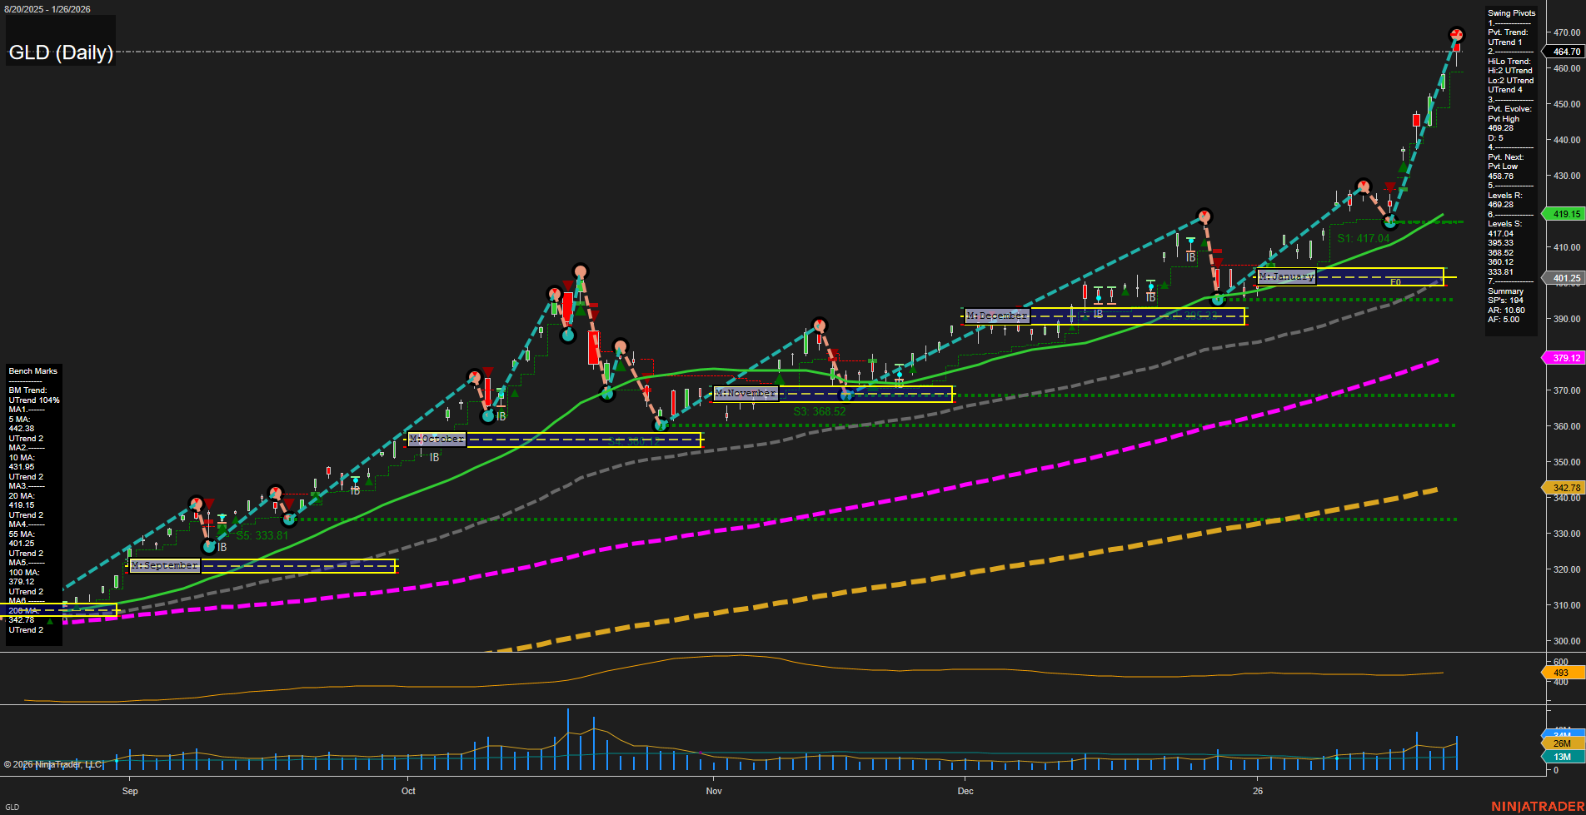Viewport: 1586px width, 815px height.
Task: Select the M:December level label
Action: (996, 316)
